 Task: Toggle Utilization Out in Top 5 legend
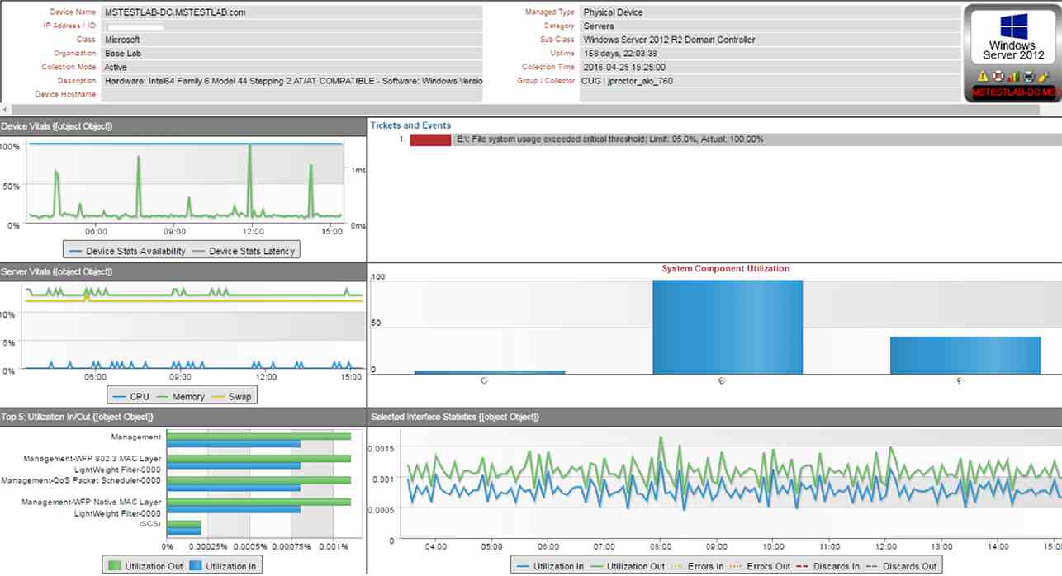point(147,567)
